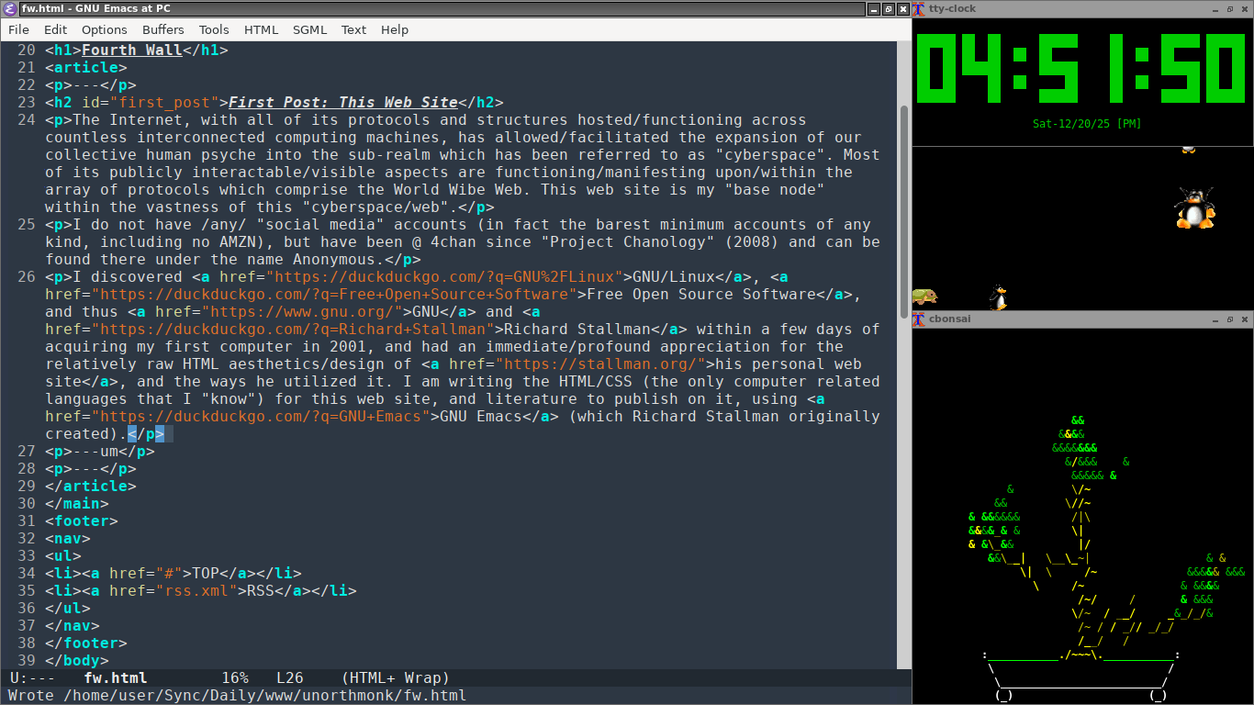Click the opening "<nav>" tag on line 32

(x=68, y=539)
